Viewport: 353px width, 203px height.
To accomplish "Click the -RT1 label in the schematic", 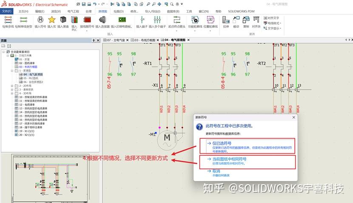I will 148,63.
